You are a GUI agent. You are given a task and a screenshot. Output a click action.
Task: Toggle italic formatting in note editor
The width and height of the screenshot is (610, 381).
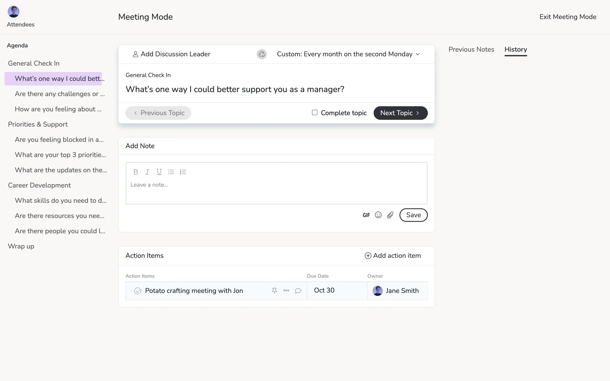[x=147, y=172]
